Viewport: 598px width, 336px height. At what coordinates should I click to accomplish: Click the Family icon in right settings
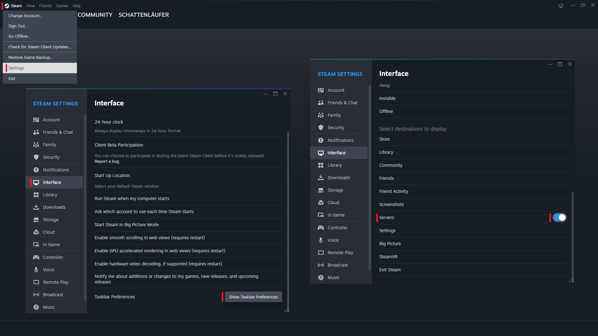[321, 115]
